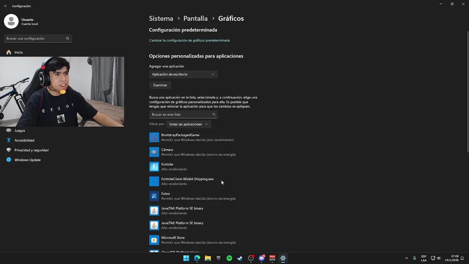Open Cambiar la configuración de gráficos predeterminada link
The width and height of the screenshot is (469, 264).
click(x=189, y=40)
